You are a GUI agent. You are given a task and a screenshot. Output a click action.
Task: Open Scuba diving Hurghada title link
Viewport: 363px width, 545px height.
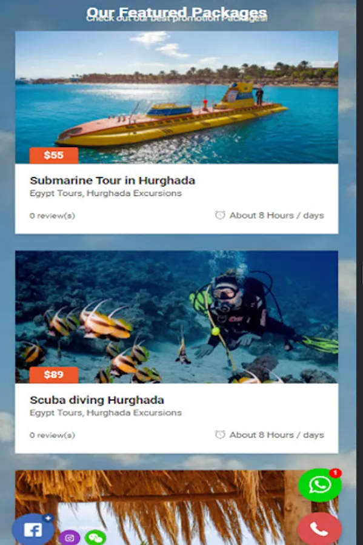coord(97,400)
